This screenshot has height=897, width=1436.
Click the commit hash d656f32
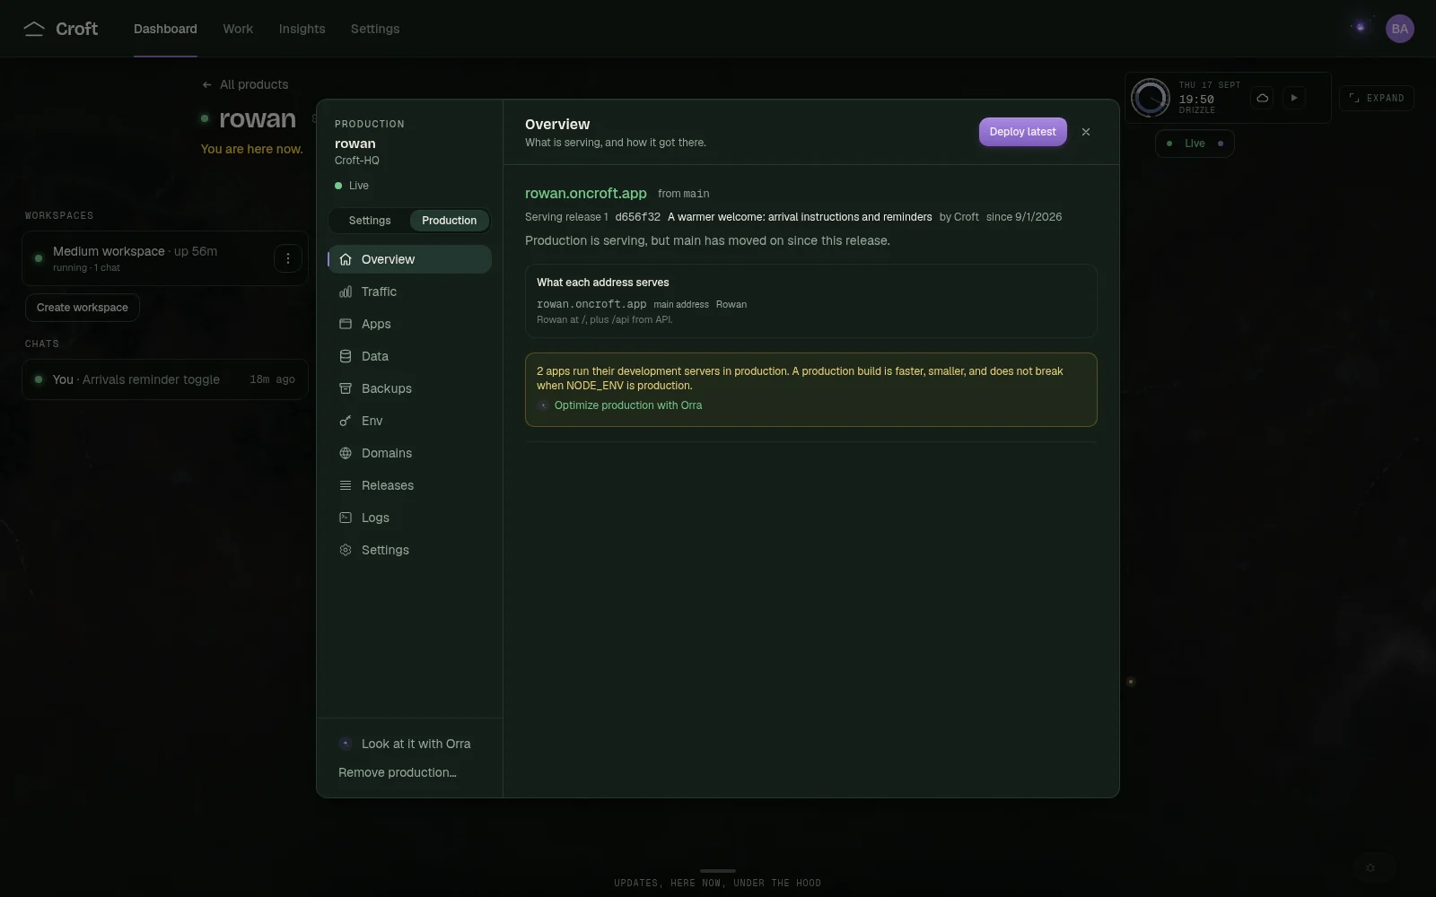tap(638, 217)
